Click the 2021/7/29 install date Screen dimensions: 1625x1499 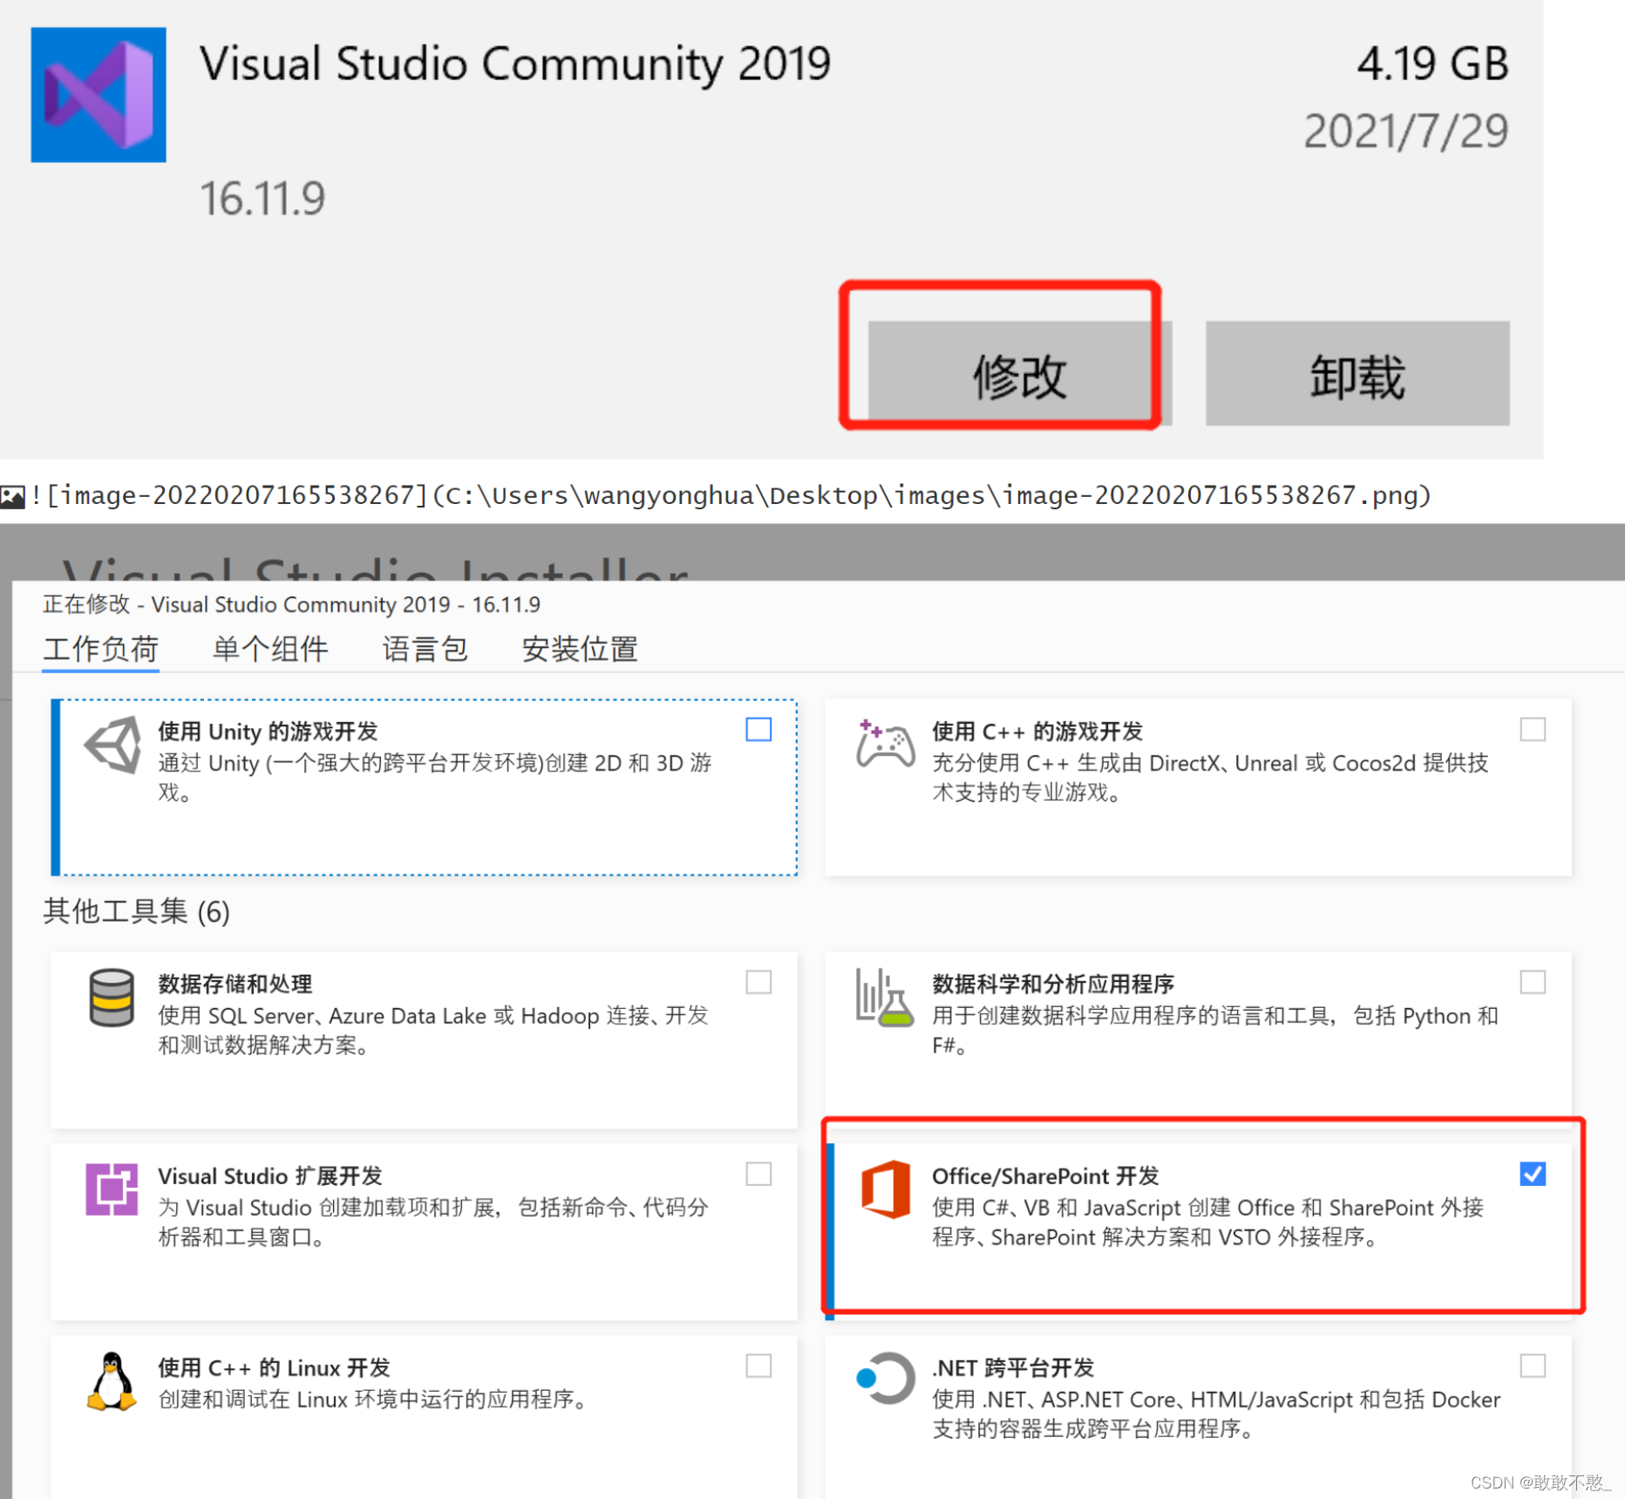pyautogui.click(x=1406, y=132)
